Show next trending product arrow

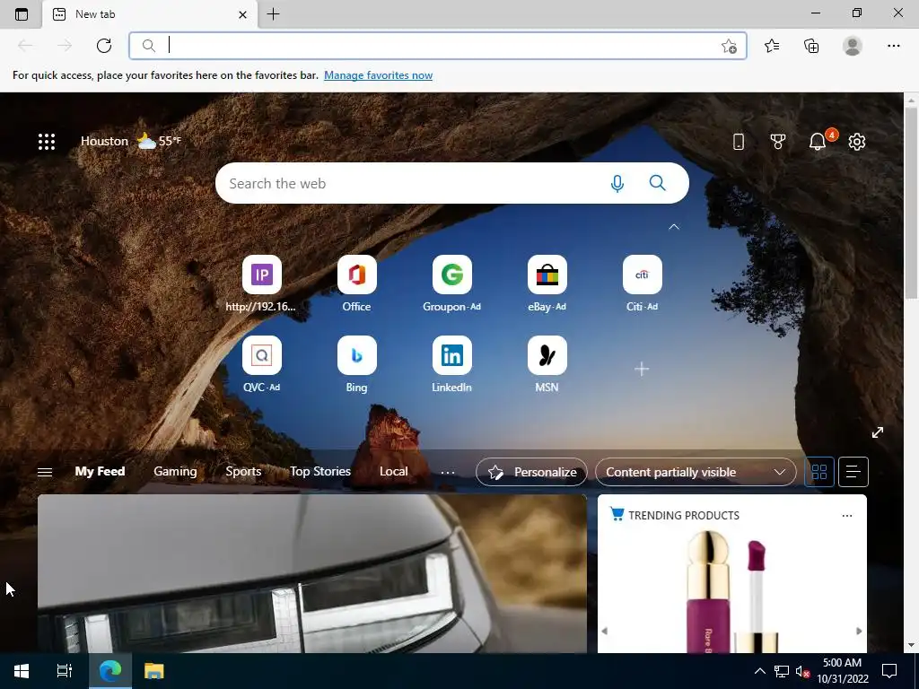pyautogui.click(x=859, y=631)
